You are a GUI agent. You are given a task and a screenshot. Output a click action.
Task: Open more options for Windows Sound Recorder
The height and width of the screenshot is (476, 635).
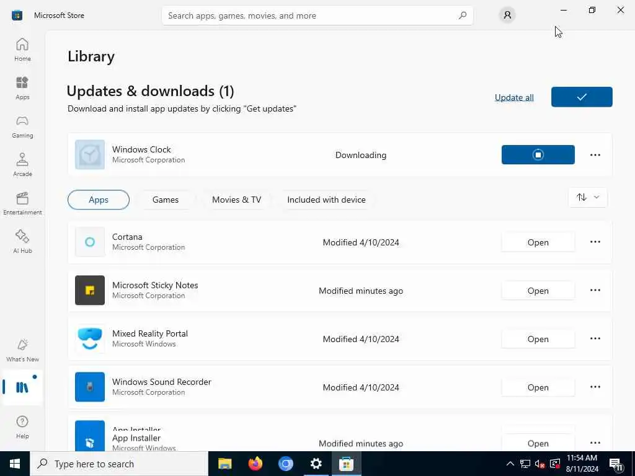[x=595, y=387]
